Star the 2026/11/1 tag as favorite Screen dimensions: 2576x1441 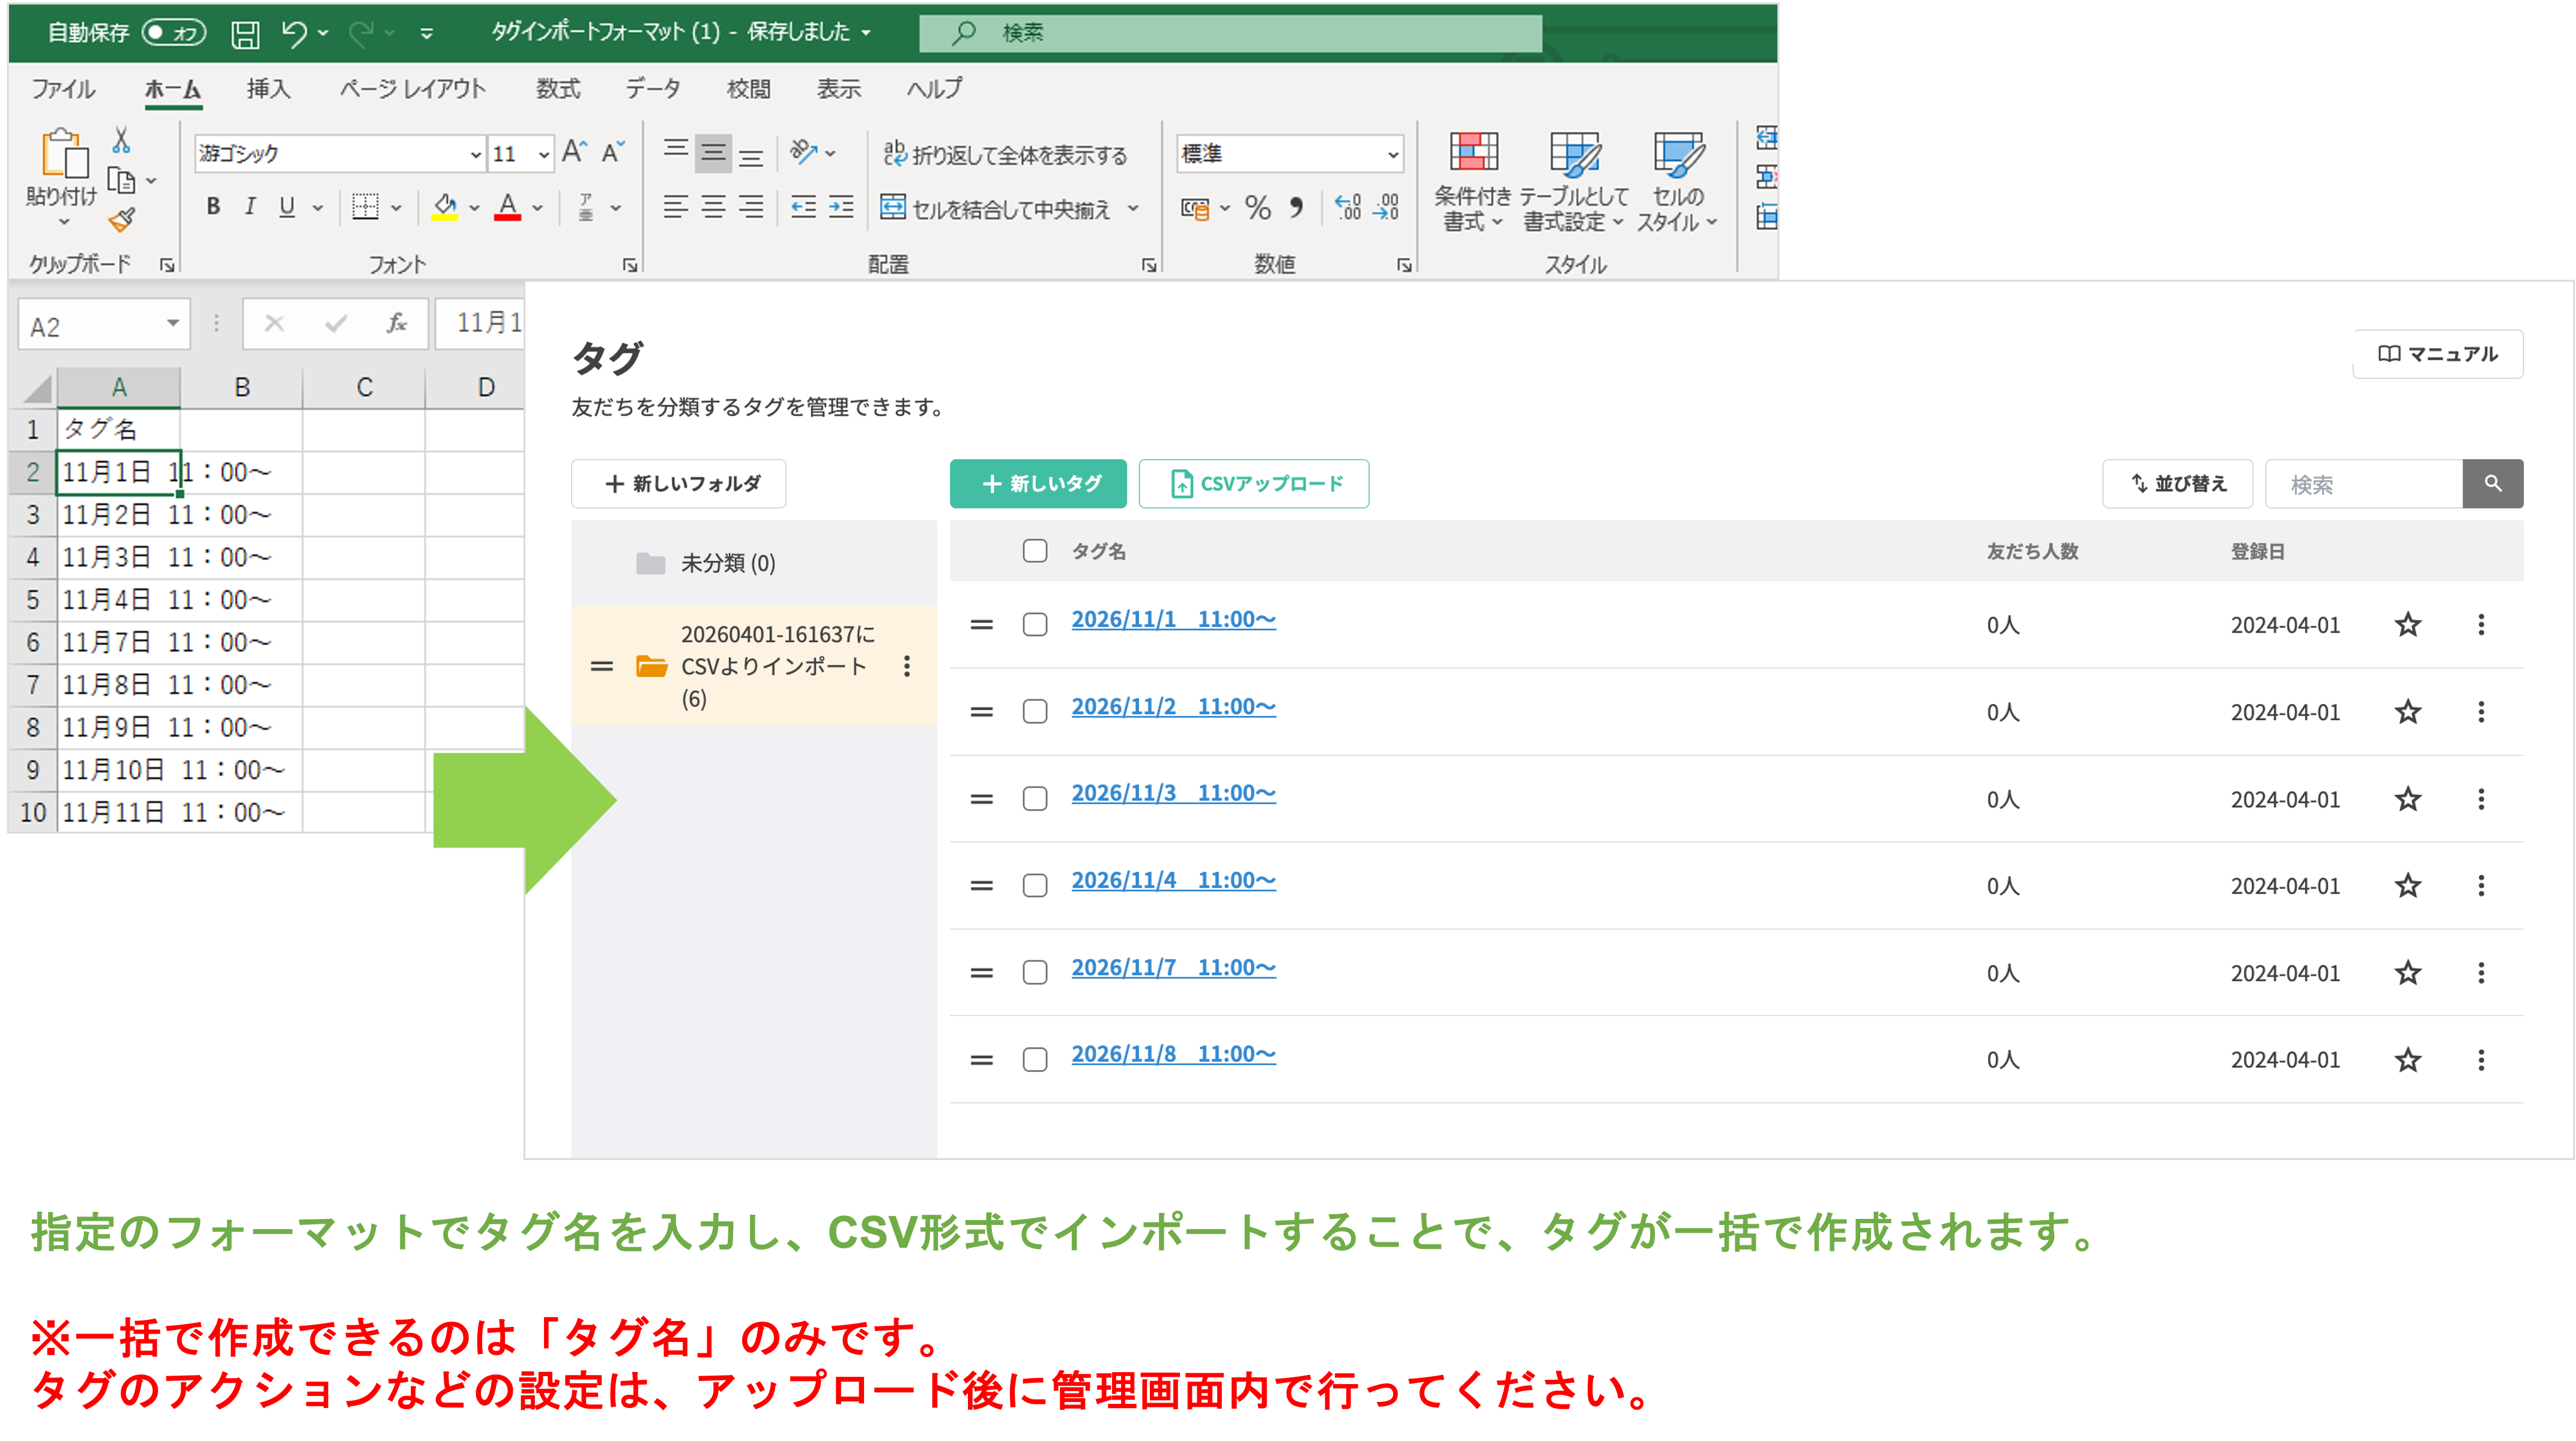pyautogui.click(x=2409, y=624)
